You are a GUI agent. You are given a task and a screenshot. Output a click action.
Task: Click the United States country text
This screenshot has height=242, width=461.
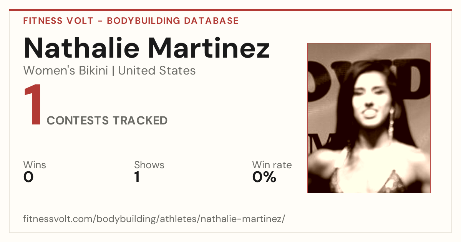(157, 71)
